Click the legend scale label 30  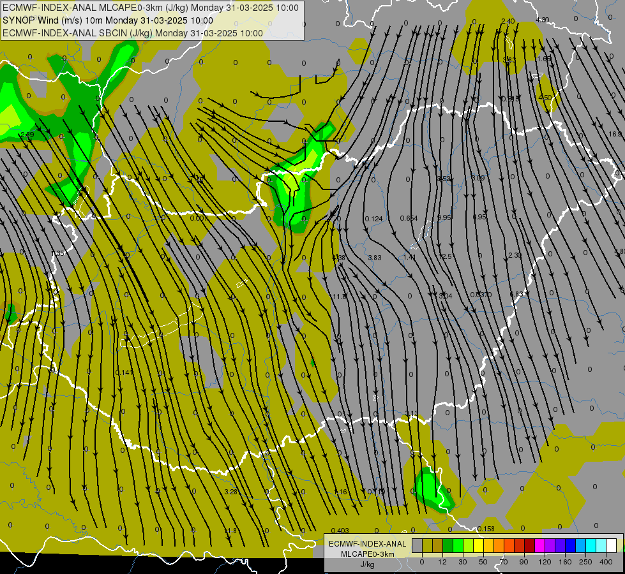462,562
